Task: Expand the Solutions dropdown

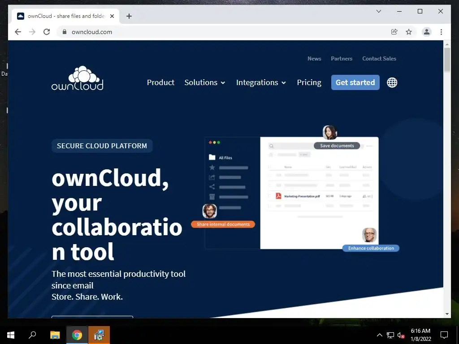Action: tap(204, 82)
